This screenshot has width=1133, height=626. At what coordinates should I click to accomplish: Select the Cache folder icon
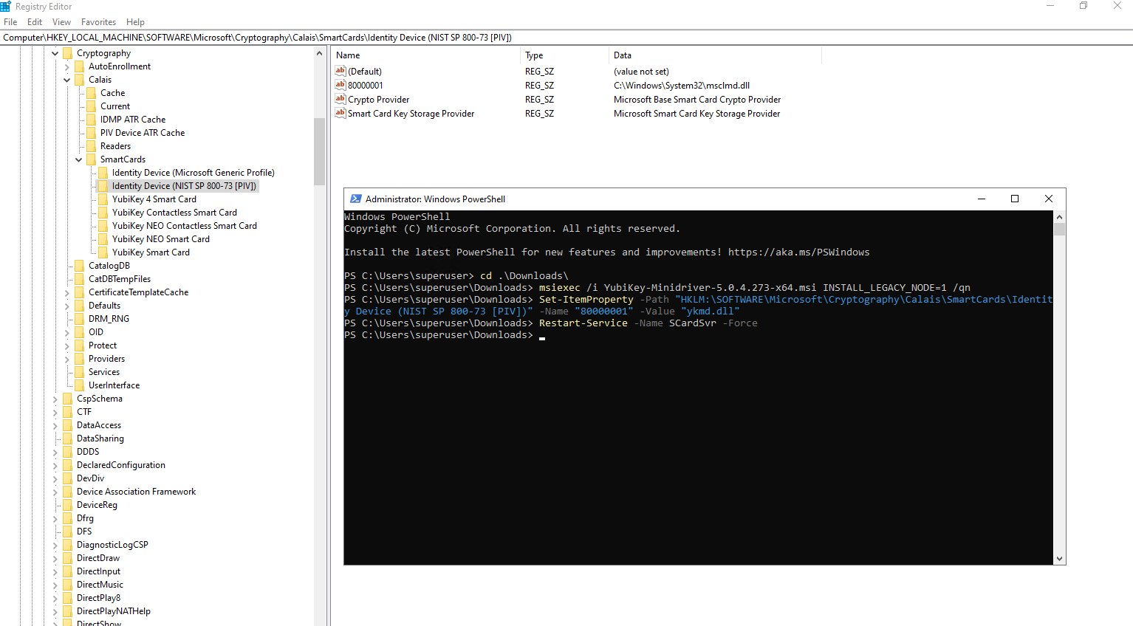(x=92, y=93)
